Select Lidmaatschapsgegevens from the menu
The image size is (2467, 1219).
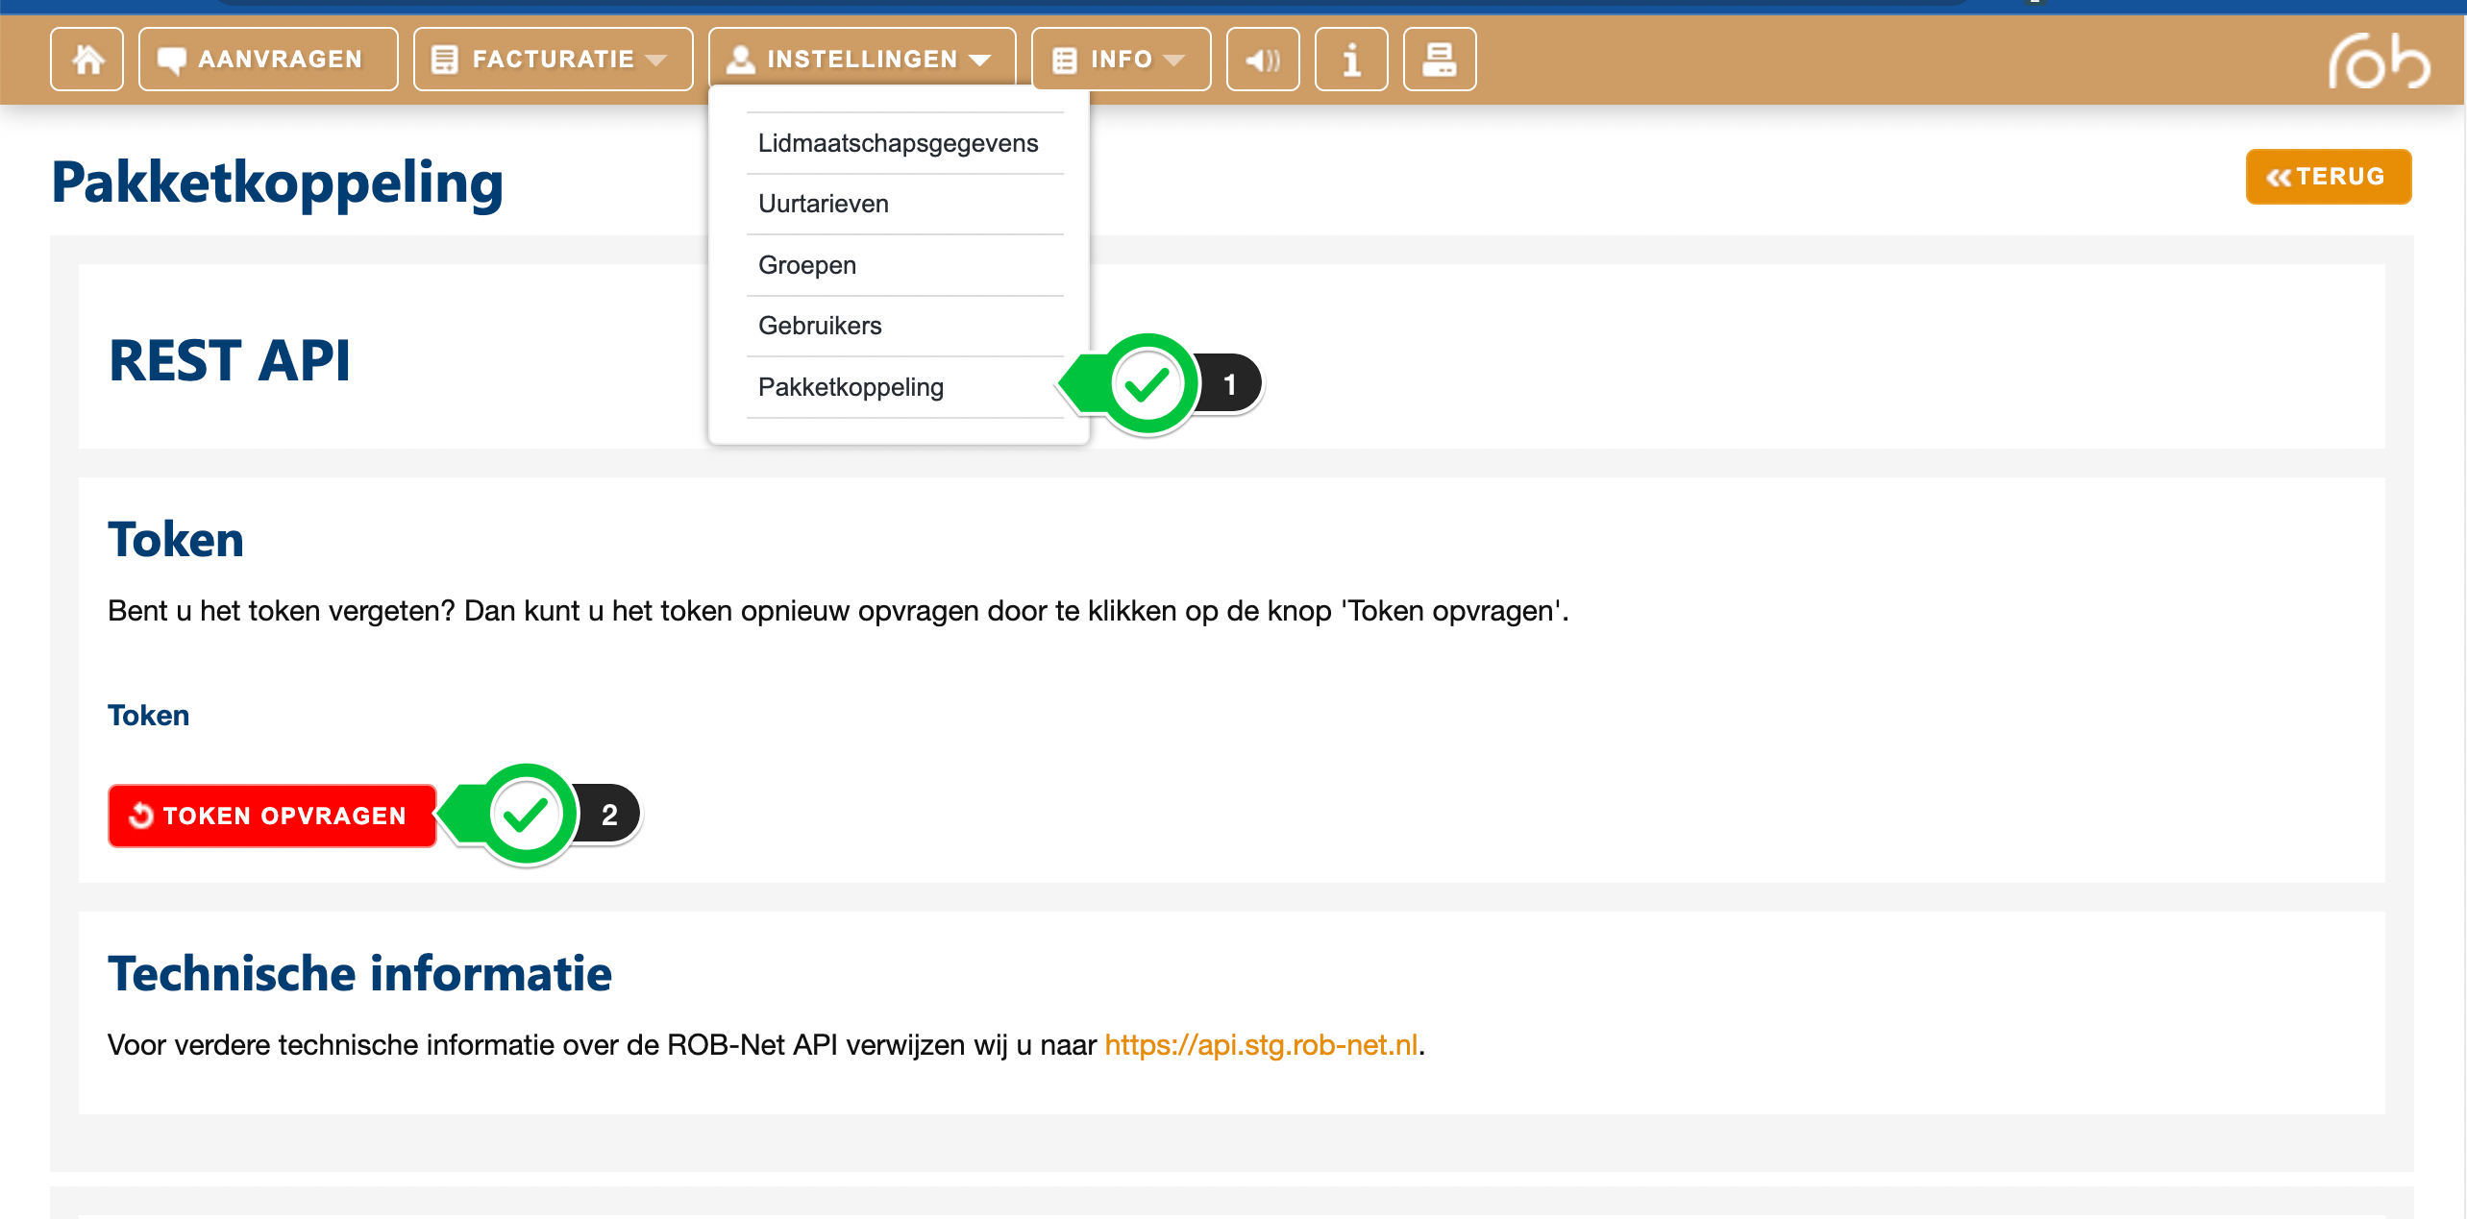(x=898, y=143)
